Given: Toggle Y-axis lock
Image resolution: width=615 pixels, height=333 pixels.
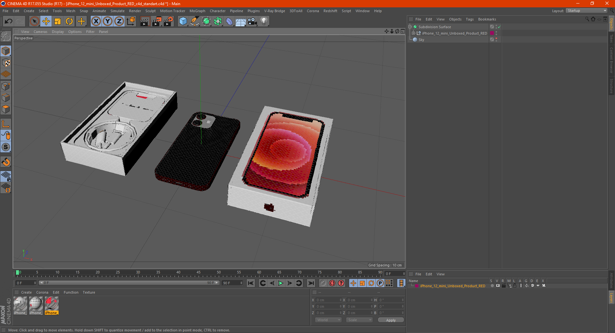Looking at the screenshot, I should click(x=108, y=21).
